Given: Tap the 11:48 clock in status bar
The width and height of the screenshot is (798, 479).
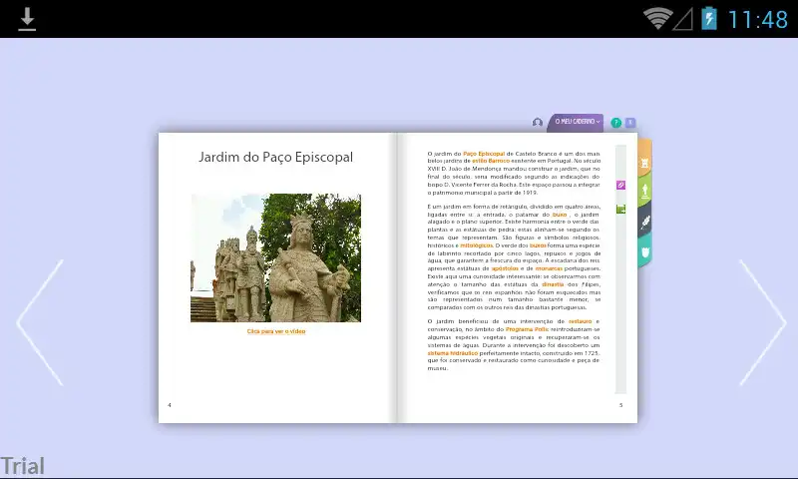Looking at the screenshot, I should pyautogui.click(x=758, y=20).
